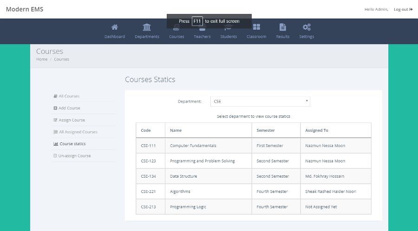
Task: Click the Add Course plus icon
Action: [x=55, y=108]
